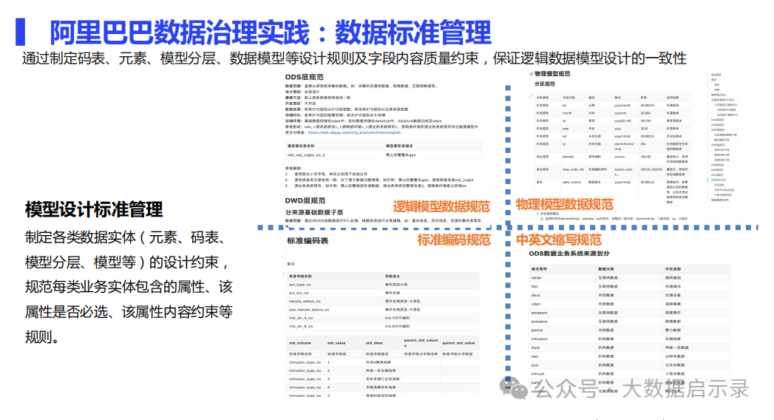
Task: Click the handle_status_no field row
Action: point(383,301)
